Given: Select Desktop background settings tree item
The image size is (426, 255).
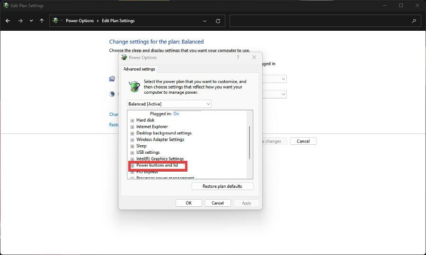Looking at the screenshot, I should [x=164, y=133].
